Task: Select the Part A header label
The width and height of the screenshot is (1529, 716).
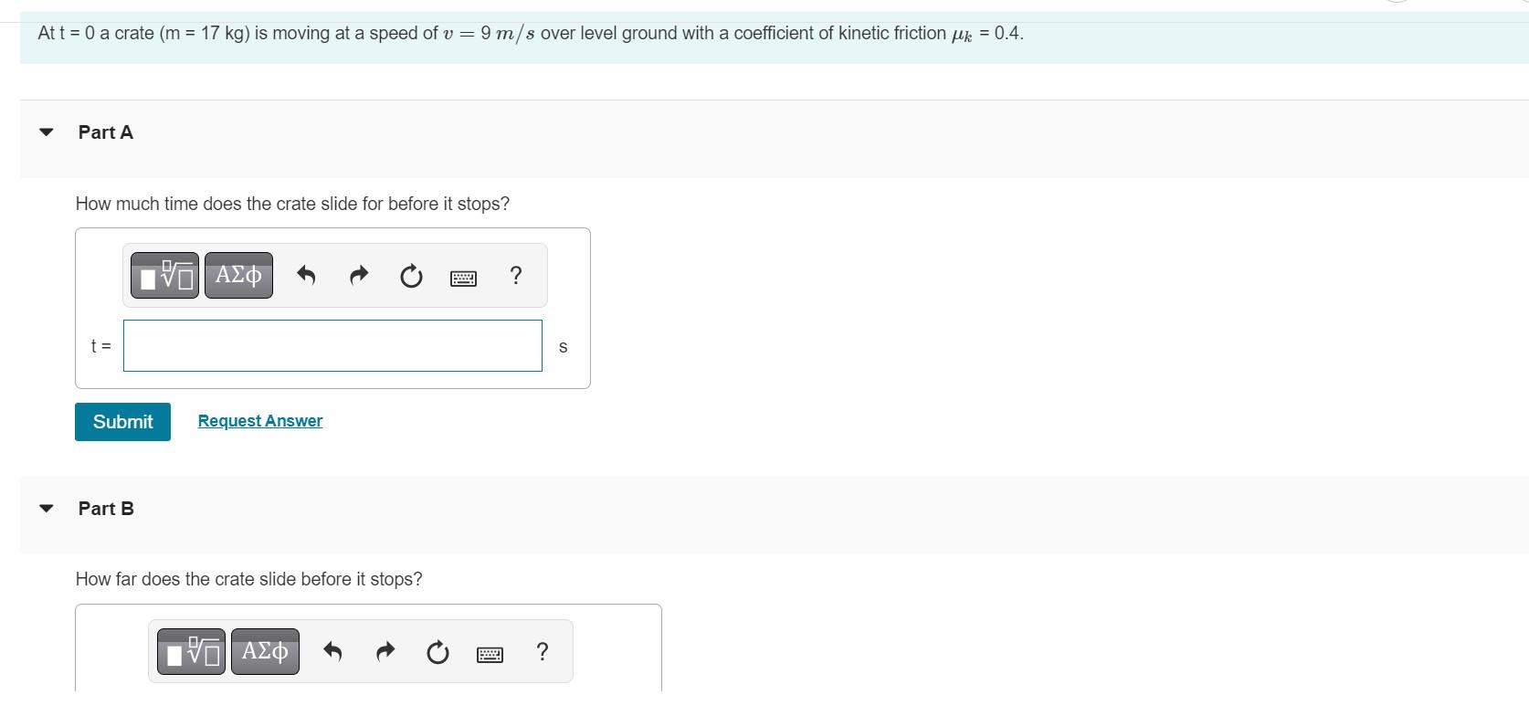Action: [x=106, y=132]
